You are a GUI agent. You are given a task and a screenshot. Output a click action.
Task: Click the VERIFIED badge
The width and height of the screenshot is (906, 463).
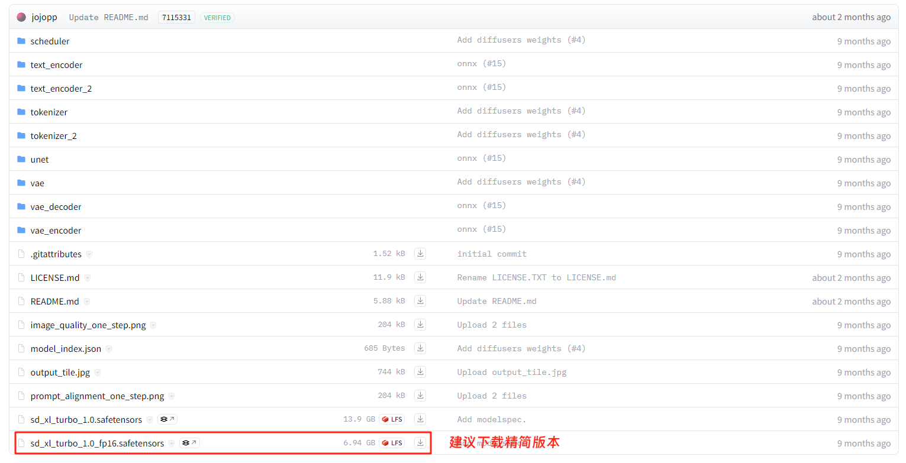pos(217,17)
